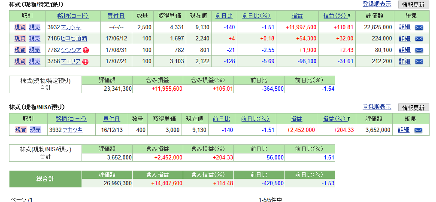Click the mail icon in the ヒロセ通商 row
The width and height of the screenshot is (436, 202).
(419, 39)
